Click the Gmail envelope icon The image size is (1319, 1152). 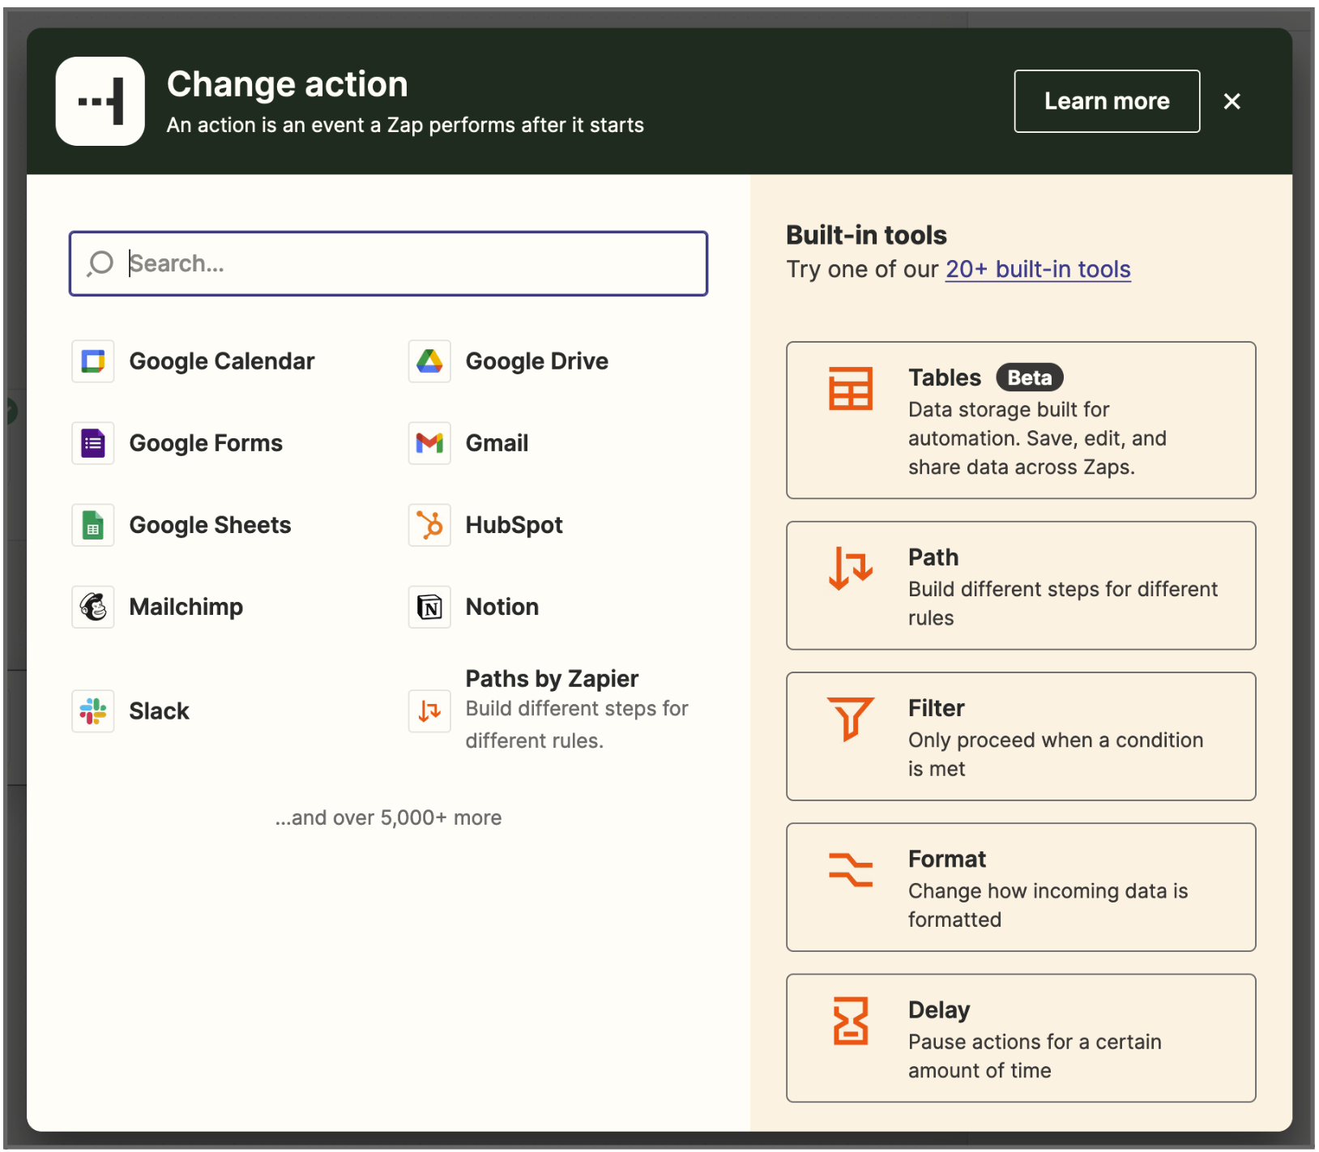coord(429,443)
